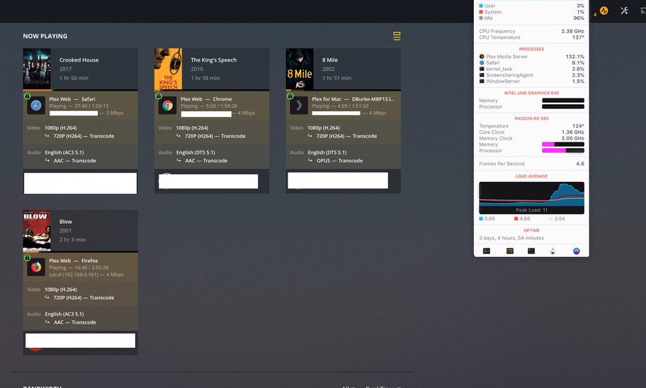Toggle the Now Playing list view icon
Screen dimensions: 646x388
397,36
